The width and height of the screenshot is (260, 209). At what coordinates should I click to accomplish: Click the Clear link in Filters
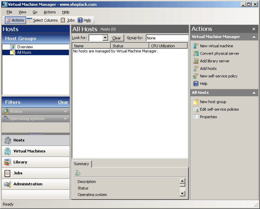63,102
